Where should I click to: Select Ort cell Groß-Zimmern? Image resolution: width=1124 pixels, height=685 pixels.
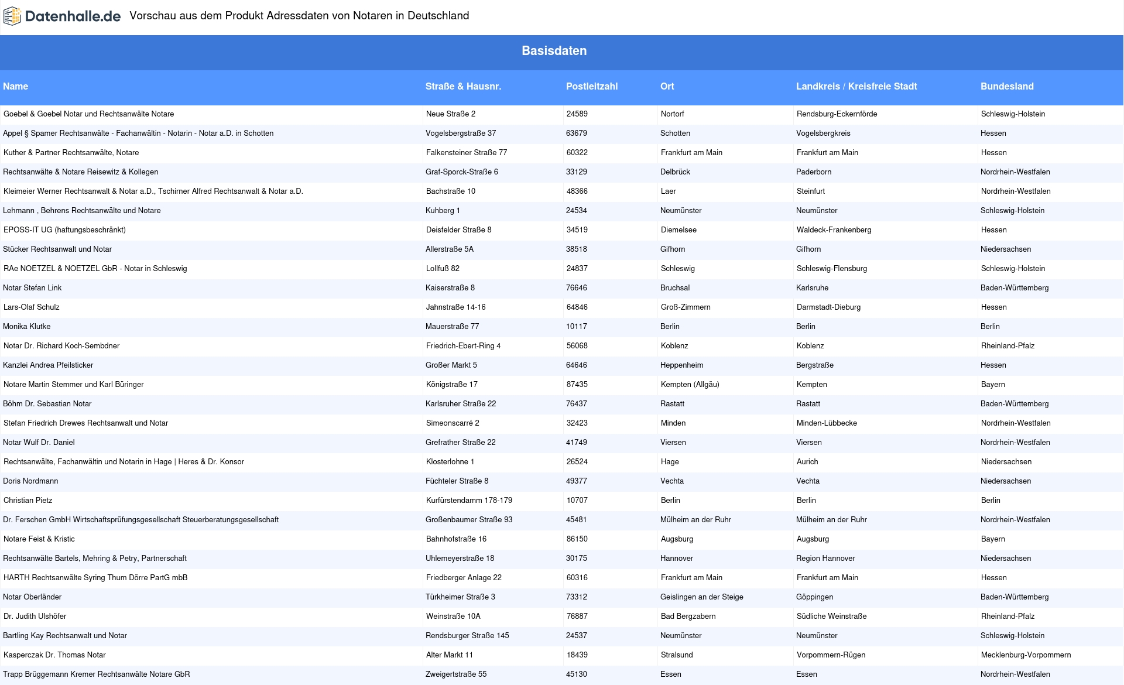[686, 307]
